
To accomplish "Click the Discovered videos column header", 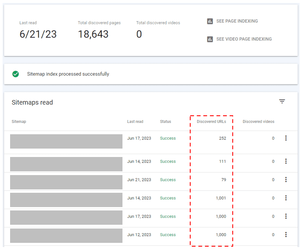I will tap(258, 122).
